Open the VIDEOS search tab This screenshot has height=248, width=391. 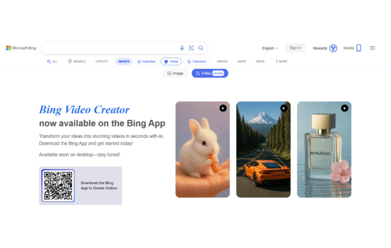(222, 61)
